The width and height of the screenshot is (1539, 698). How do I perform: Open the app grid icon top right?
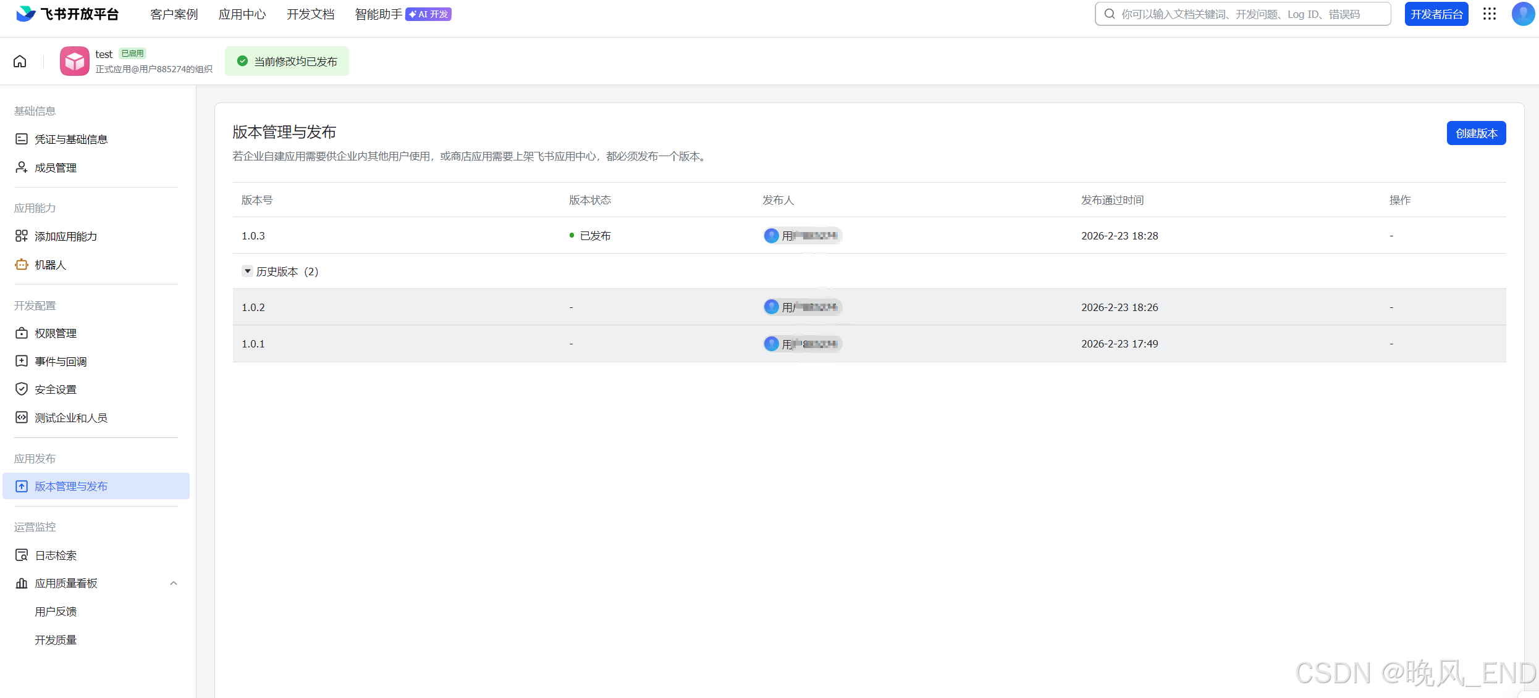[1489, 14]
